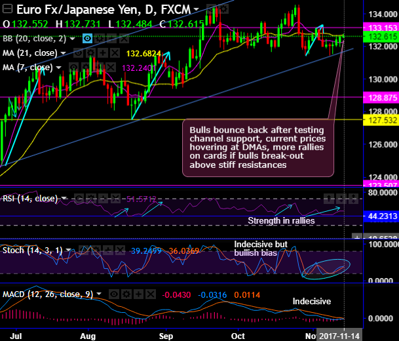Click the Stoch (14, 3, 1) legend label
Image resolution: width=399 pixels, height=341 pixels.
(33, 251)
